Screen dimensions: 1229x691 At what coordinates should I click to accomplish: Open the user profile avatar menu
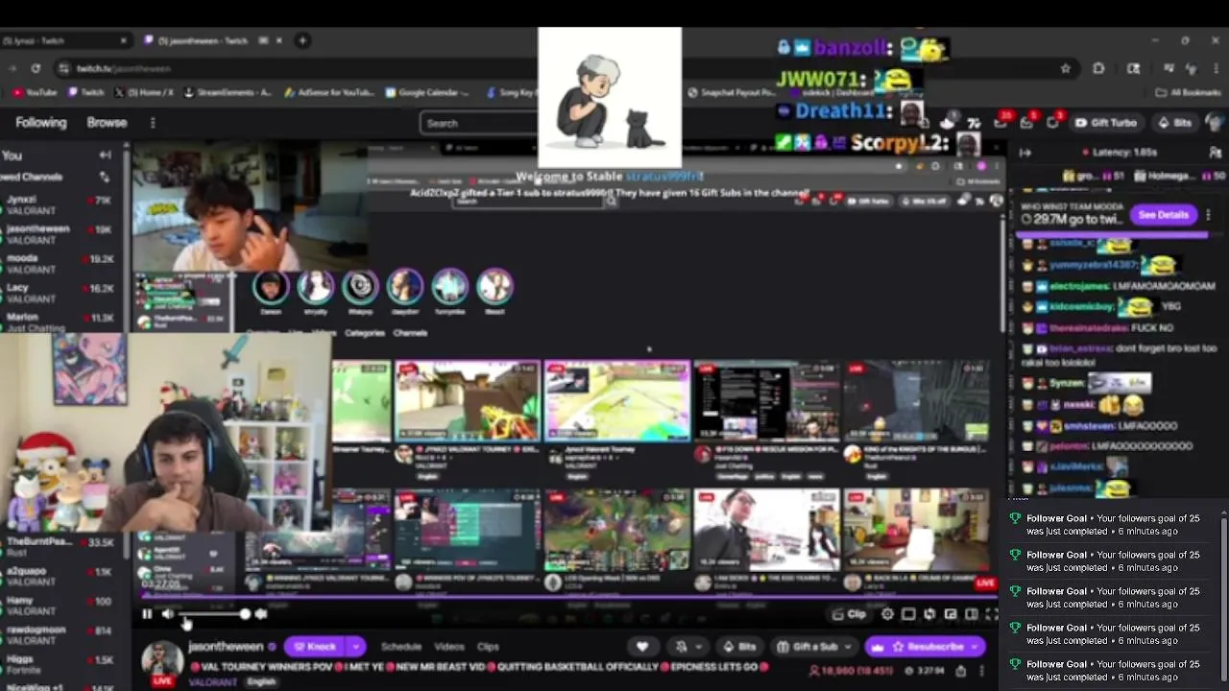point(1215,123)
